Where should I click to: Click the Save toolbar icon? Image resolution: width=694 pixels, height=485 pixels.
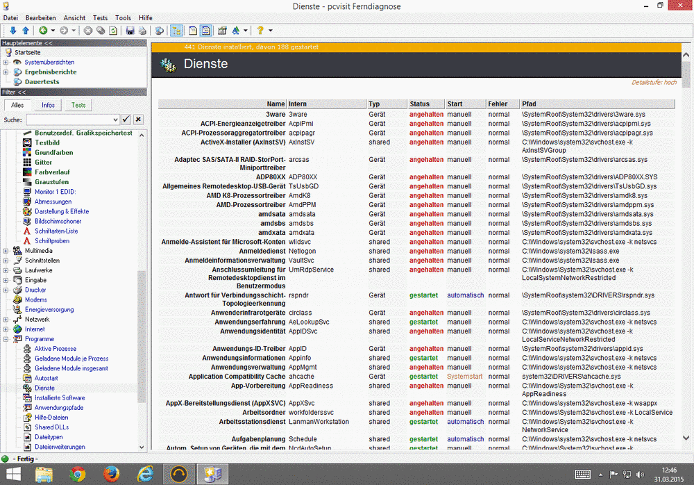(129, 31)
